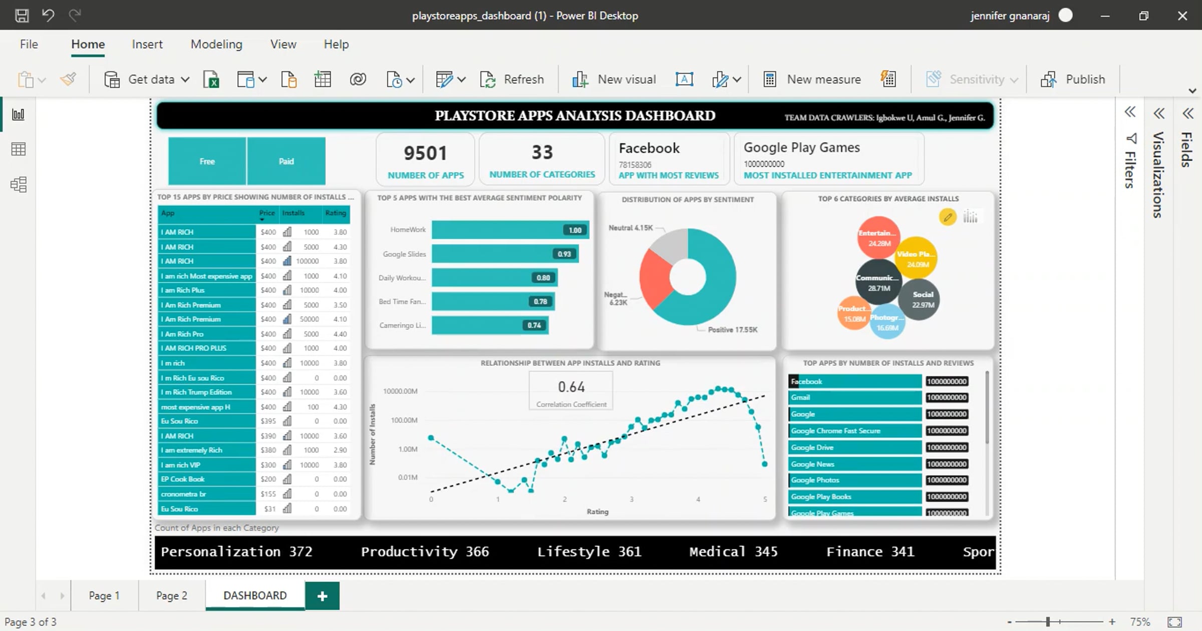Click the Fit to page icon in status bar
The image size is (1202, 631).
[1174, 622]
